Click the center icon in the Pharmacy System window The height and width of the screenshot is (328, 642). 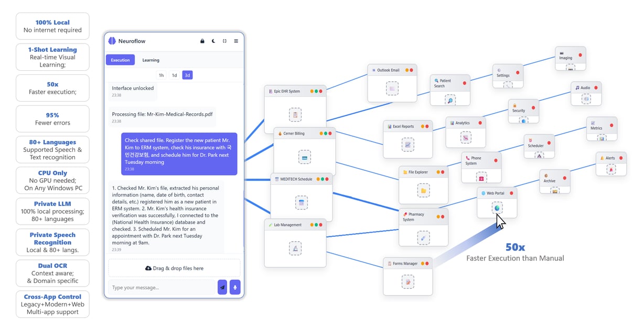point(423,238)
